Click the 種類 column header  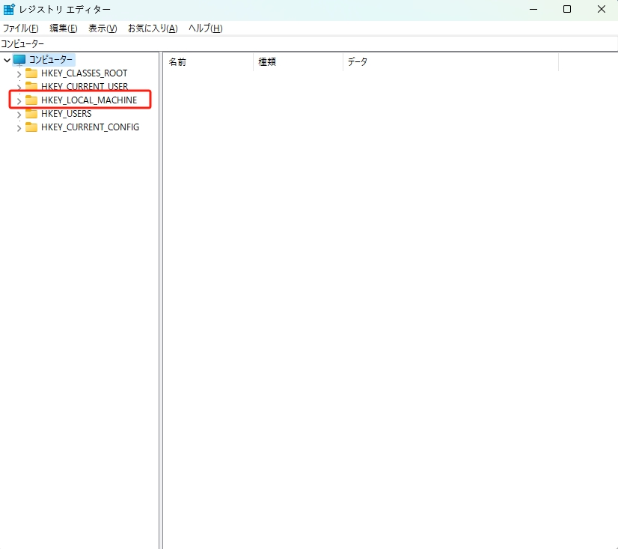(298, 62)
